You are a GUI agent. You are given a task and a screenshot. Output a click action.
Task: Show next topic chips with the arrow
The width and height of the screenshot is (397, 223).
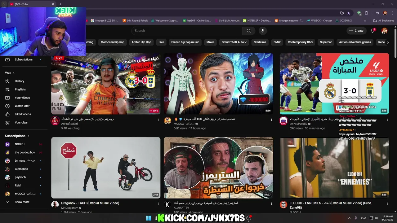click(388, 42)
